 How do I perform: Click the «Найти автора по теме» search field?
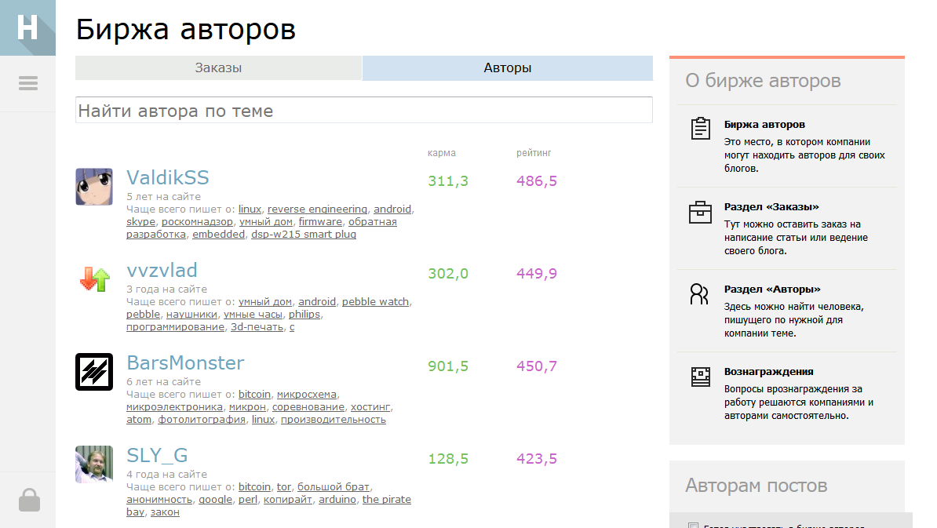click(x=363, y=110)
